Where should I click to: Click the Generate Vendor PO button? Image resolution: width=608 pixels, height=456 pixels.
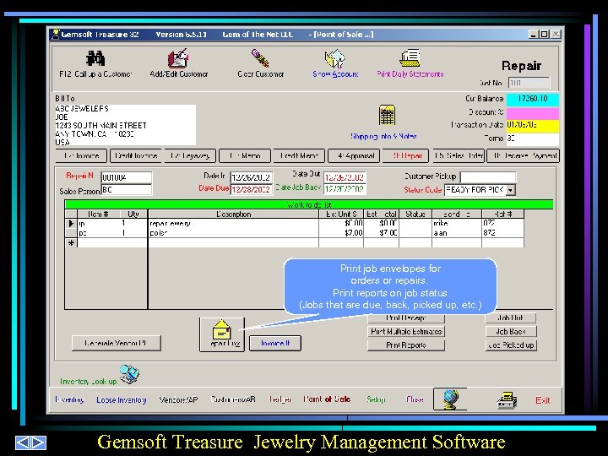117,343
